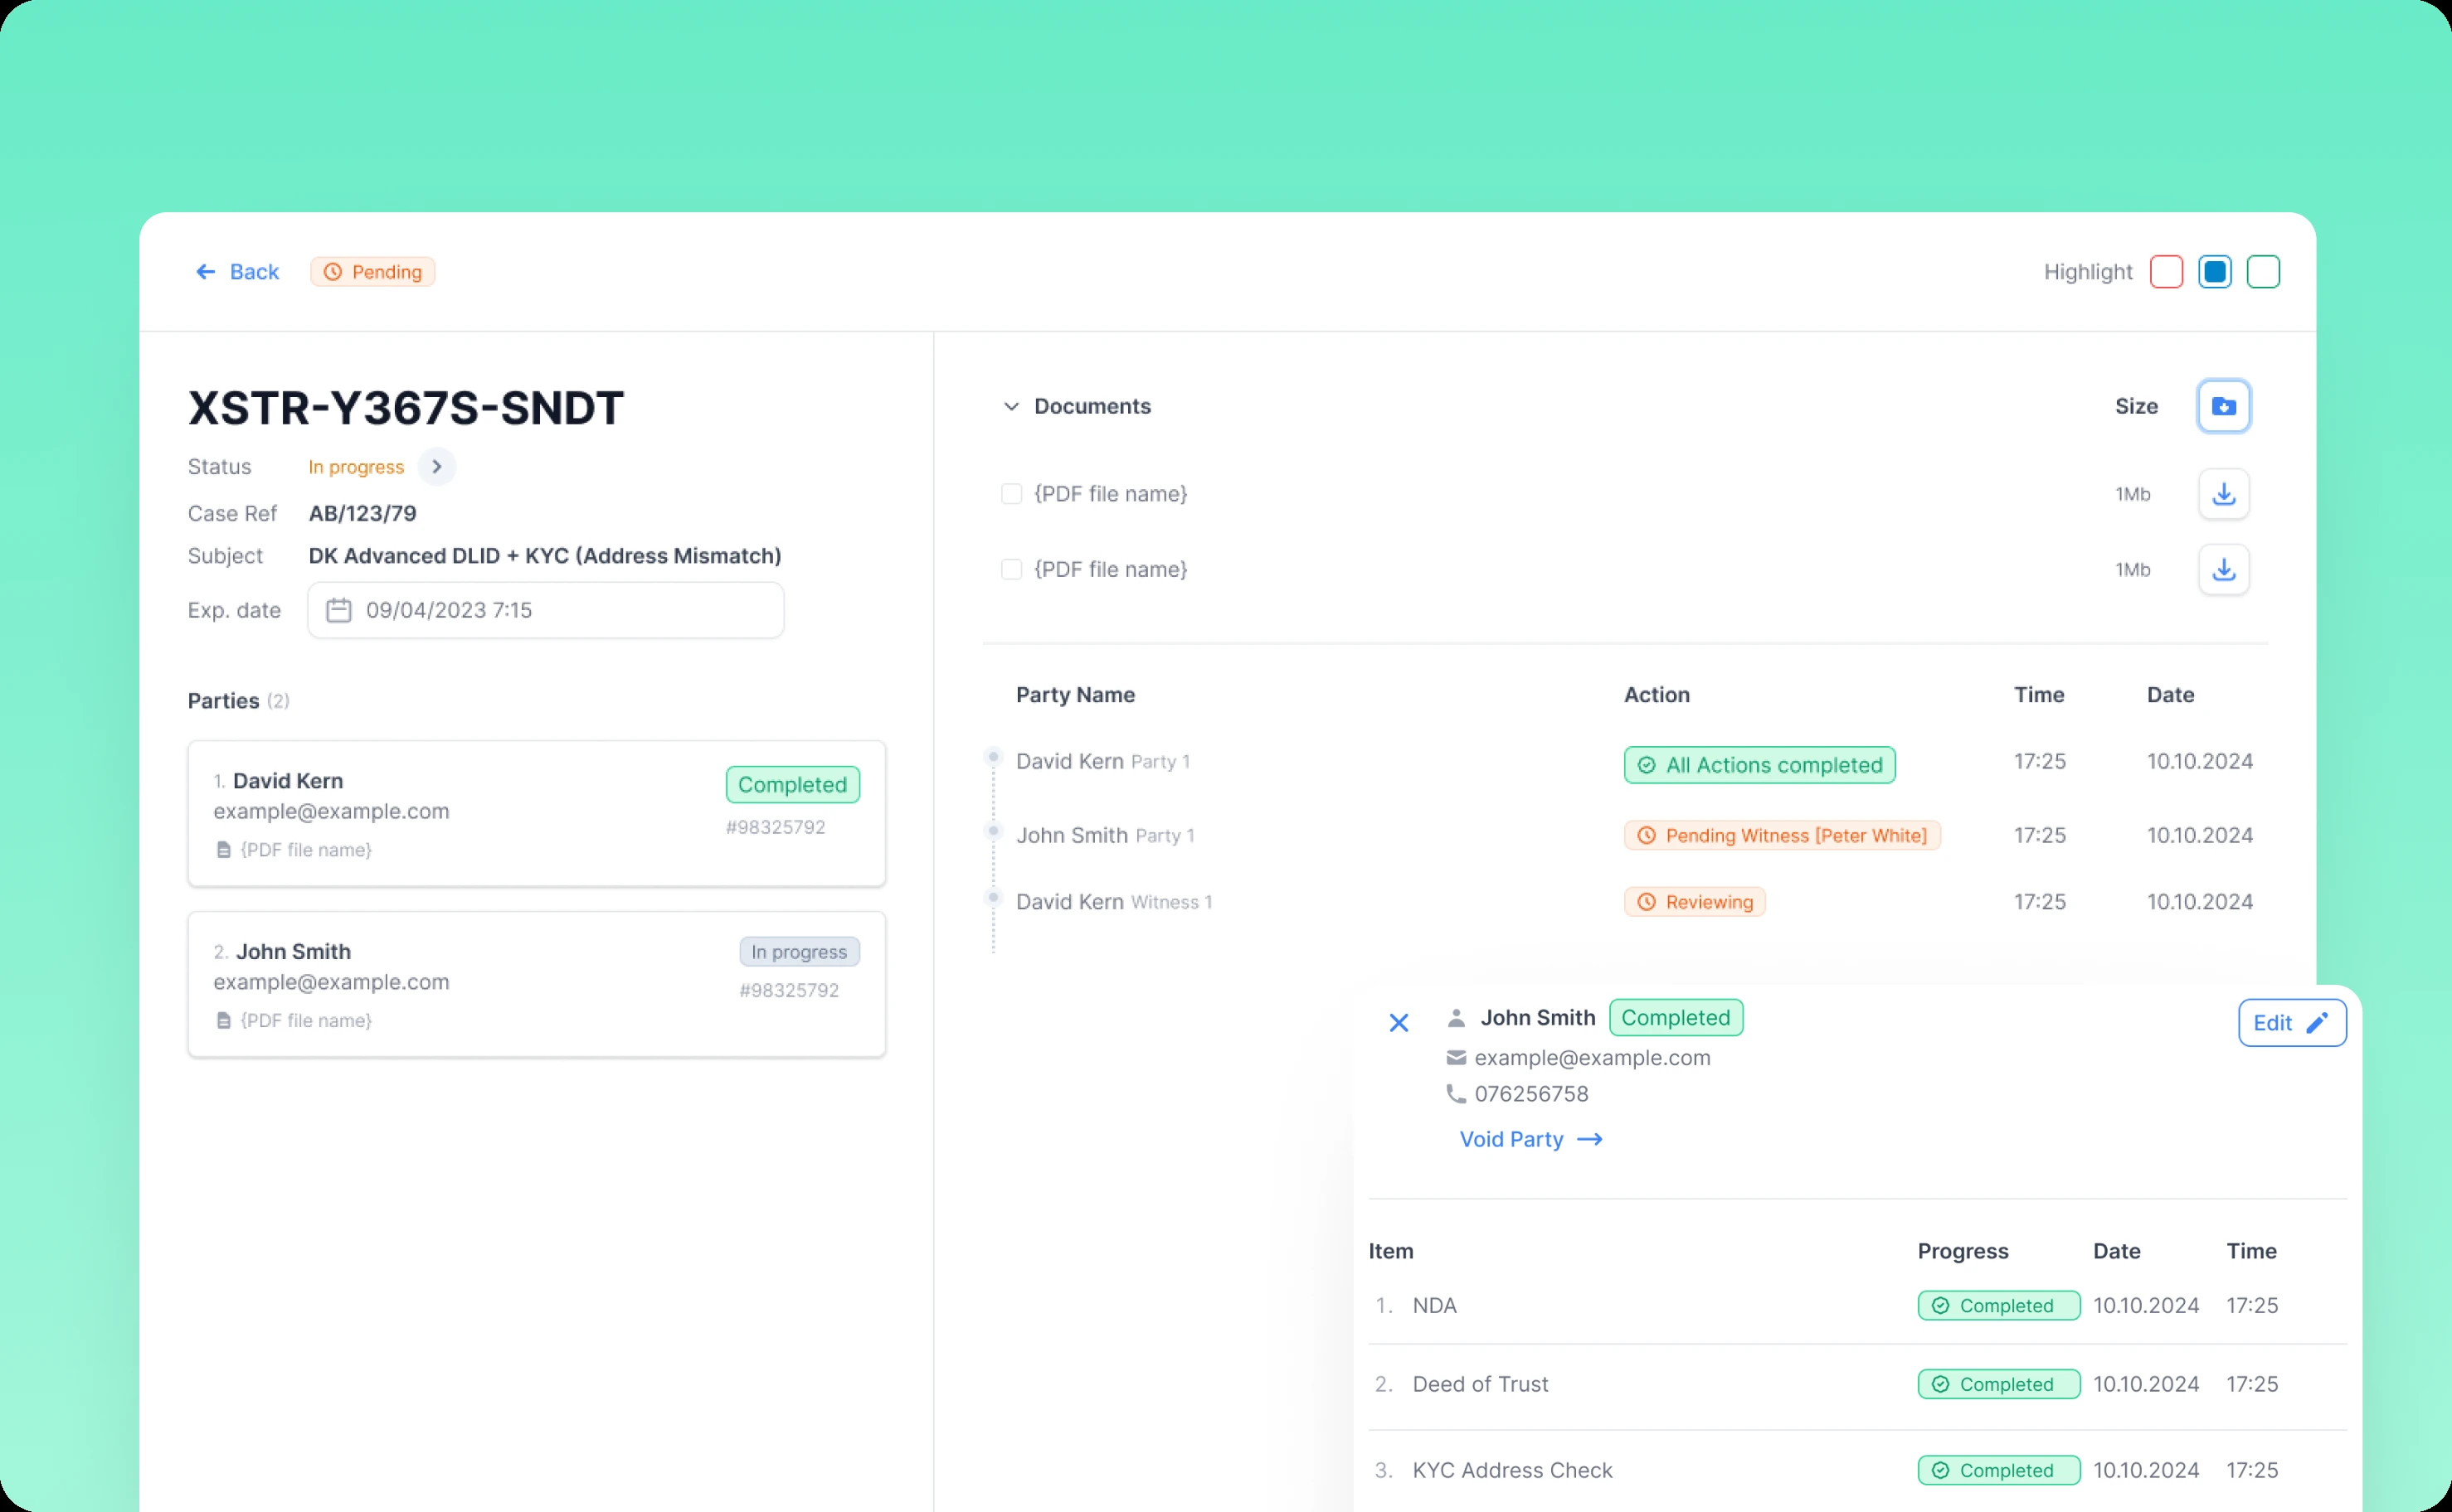Download the first PDF file

(x=2223, y=494)
